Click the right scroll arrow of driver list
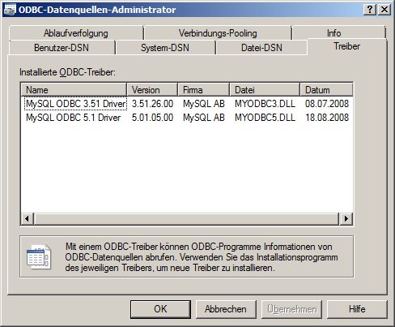The width and height of the screenshot is (395, 327). 346,218
